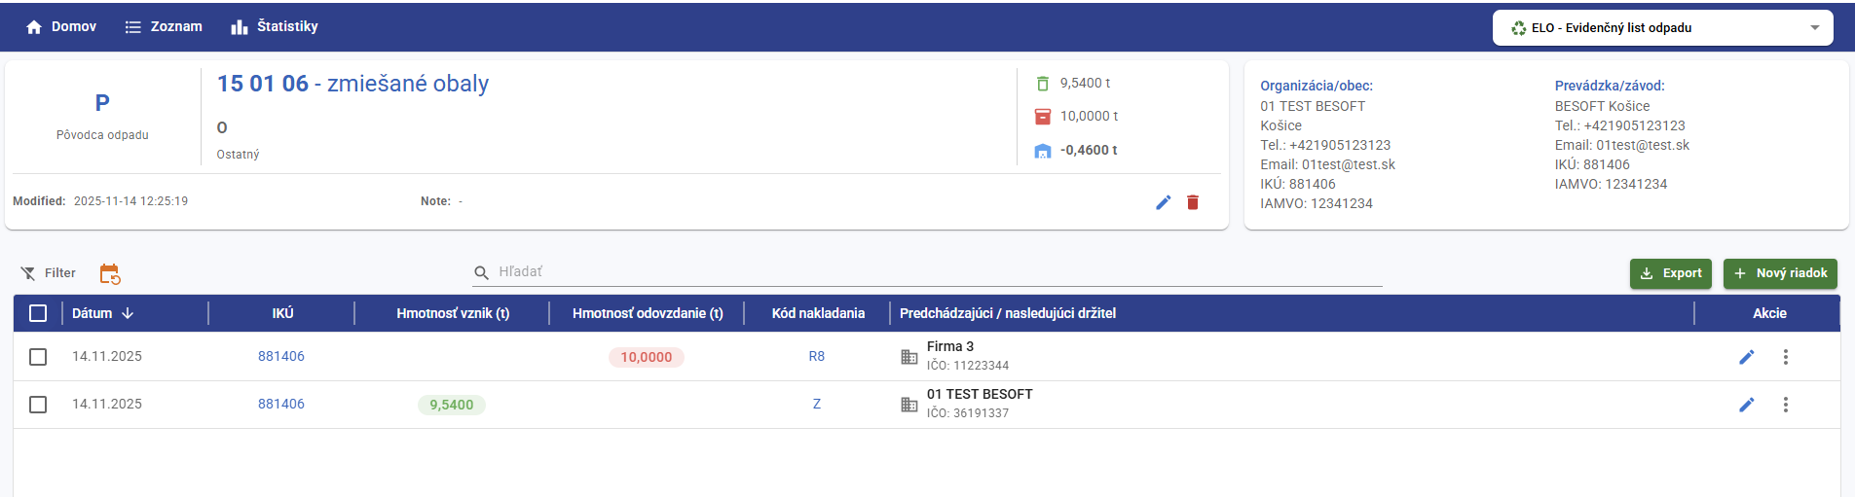Click the green Export button
1855x497 pixels.
tap(1671, 273)
